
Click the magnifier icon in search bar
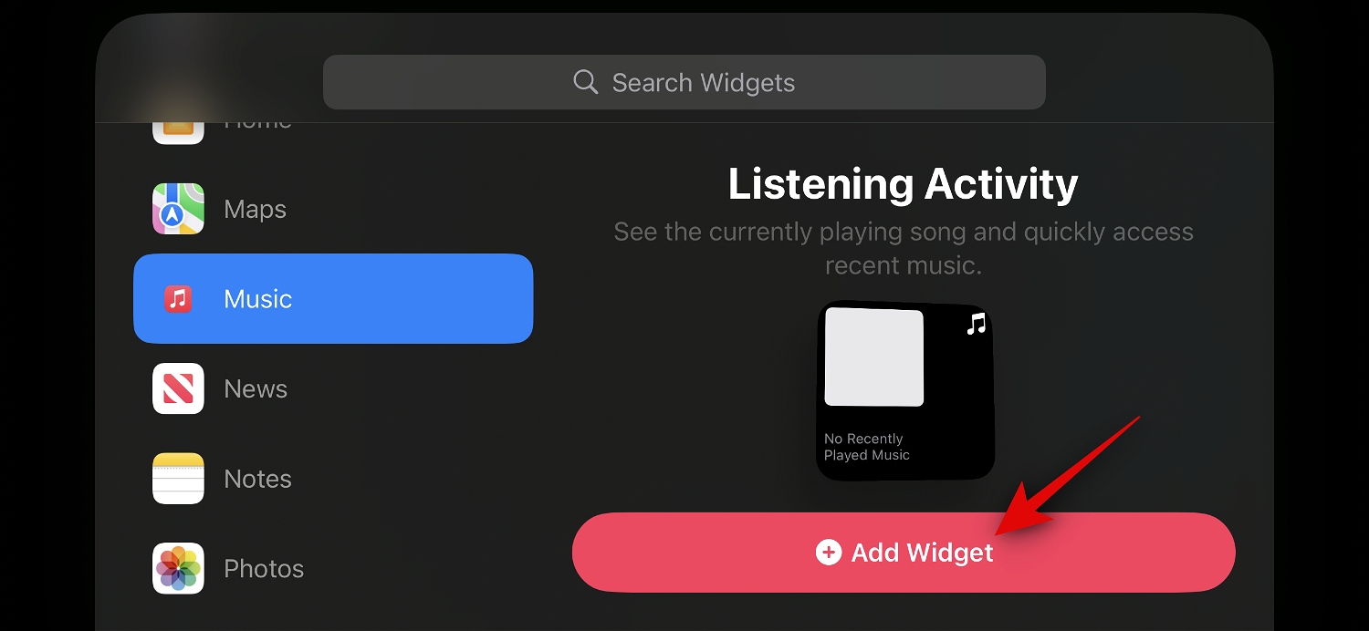coord(585,82)
